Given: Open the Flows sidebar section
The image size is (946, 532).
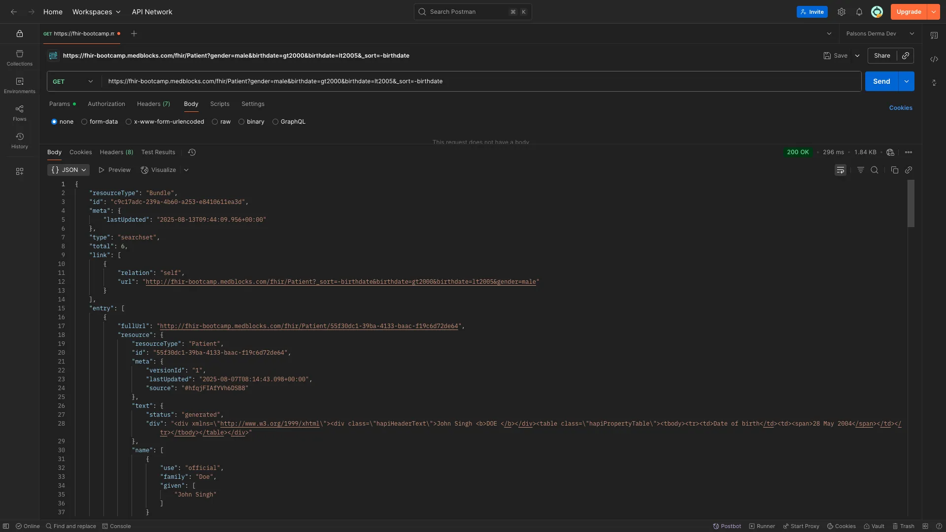Looking at the screenshot, I should point(20,113).
